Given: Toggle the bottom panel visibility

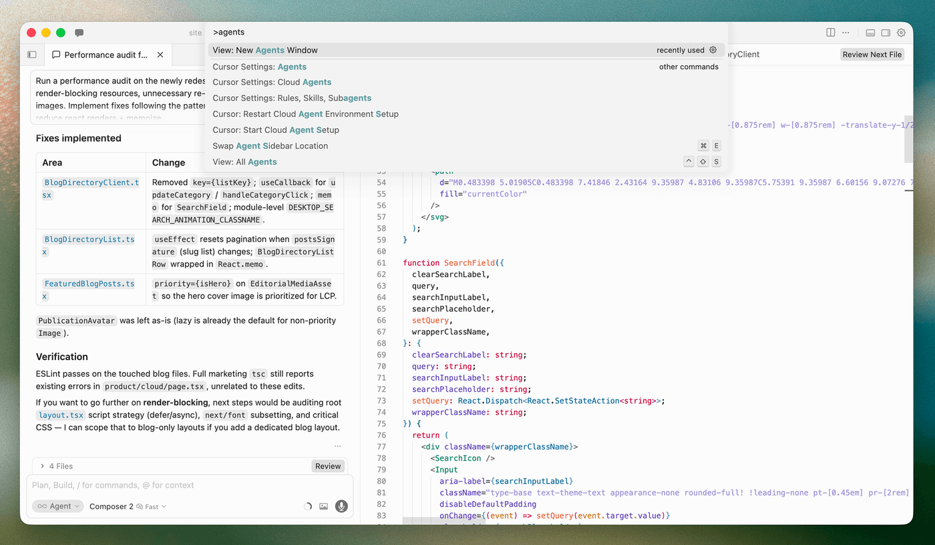Looking at the screenshot, I should click(870, 33).
